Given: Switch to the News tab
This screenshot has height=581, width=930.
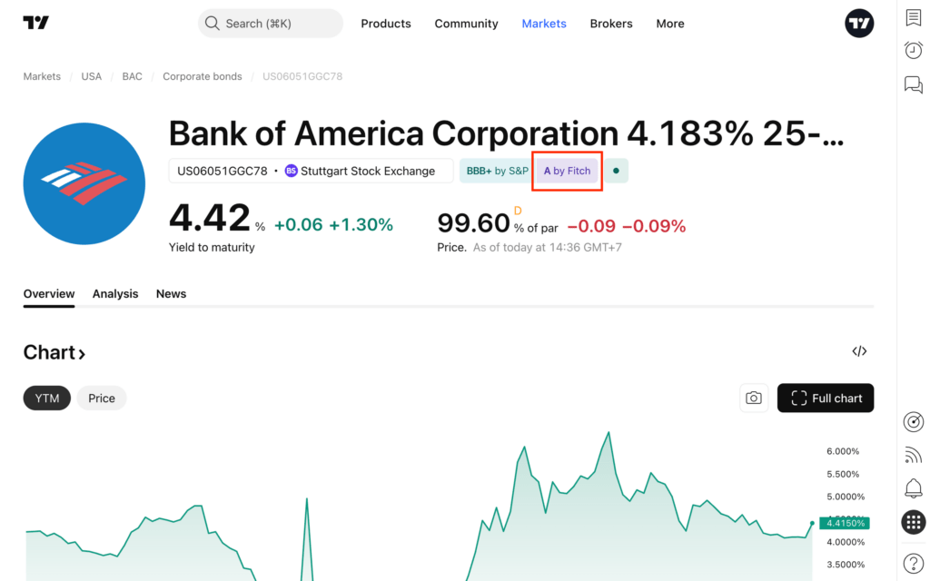Looking at the screenshot, I should pos(171,293).
